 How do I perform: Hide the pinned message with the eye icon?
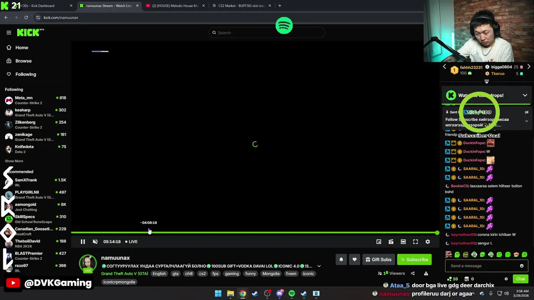(x=526, y=112)
